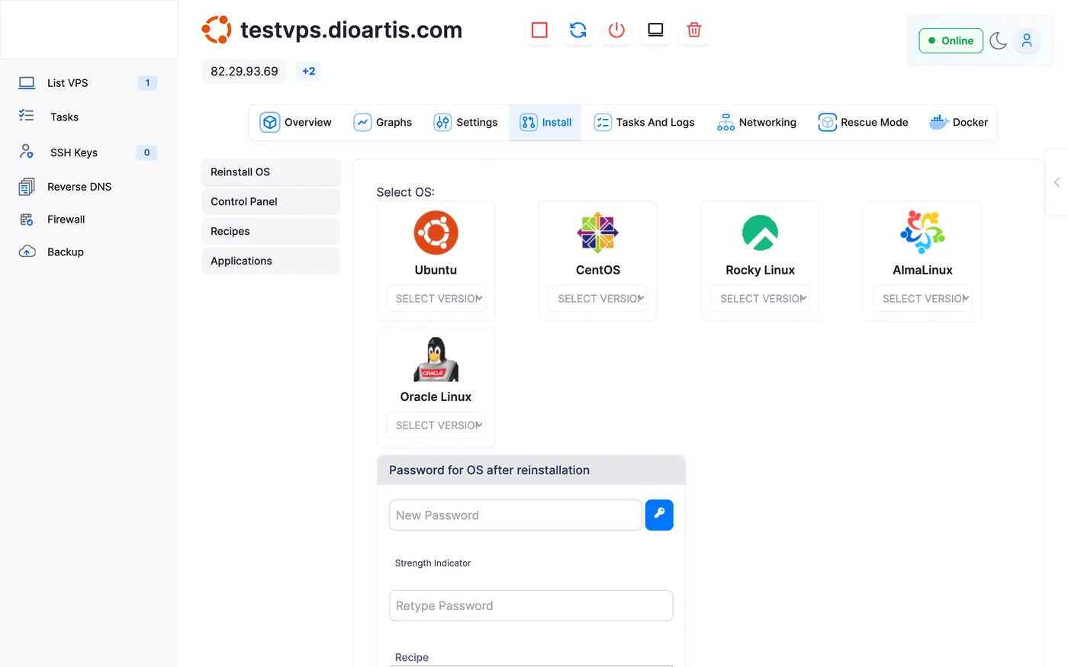The width and height of the screenshot is (1068, 667).
Task: Select the Install tab
Action: [x=545, y=122]
